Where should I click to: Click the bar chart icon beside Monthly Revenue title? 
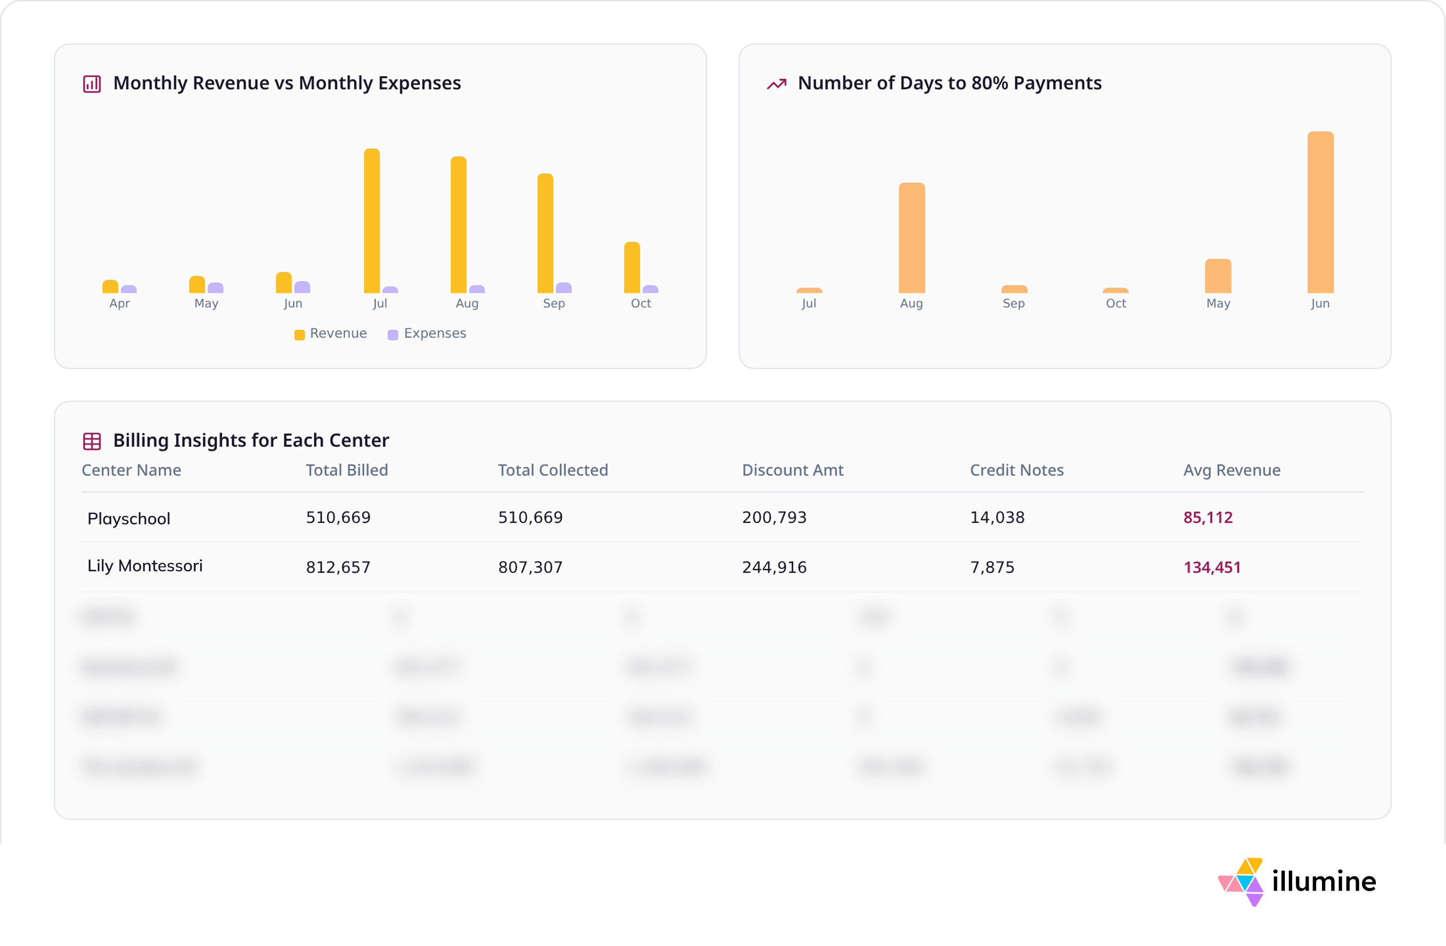(92, 83)
